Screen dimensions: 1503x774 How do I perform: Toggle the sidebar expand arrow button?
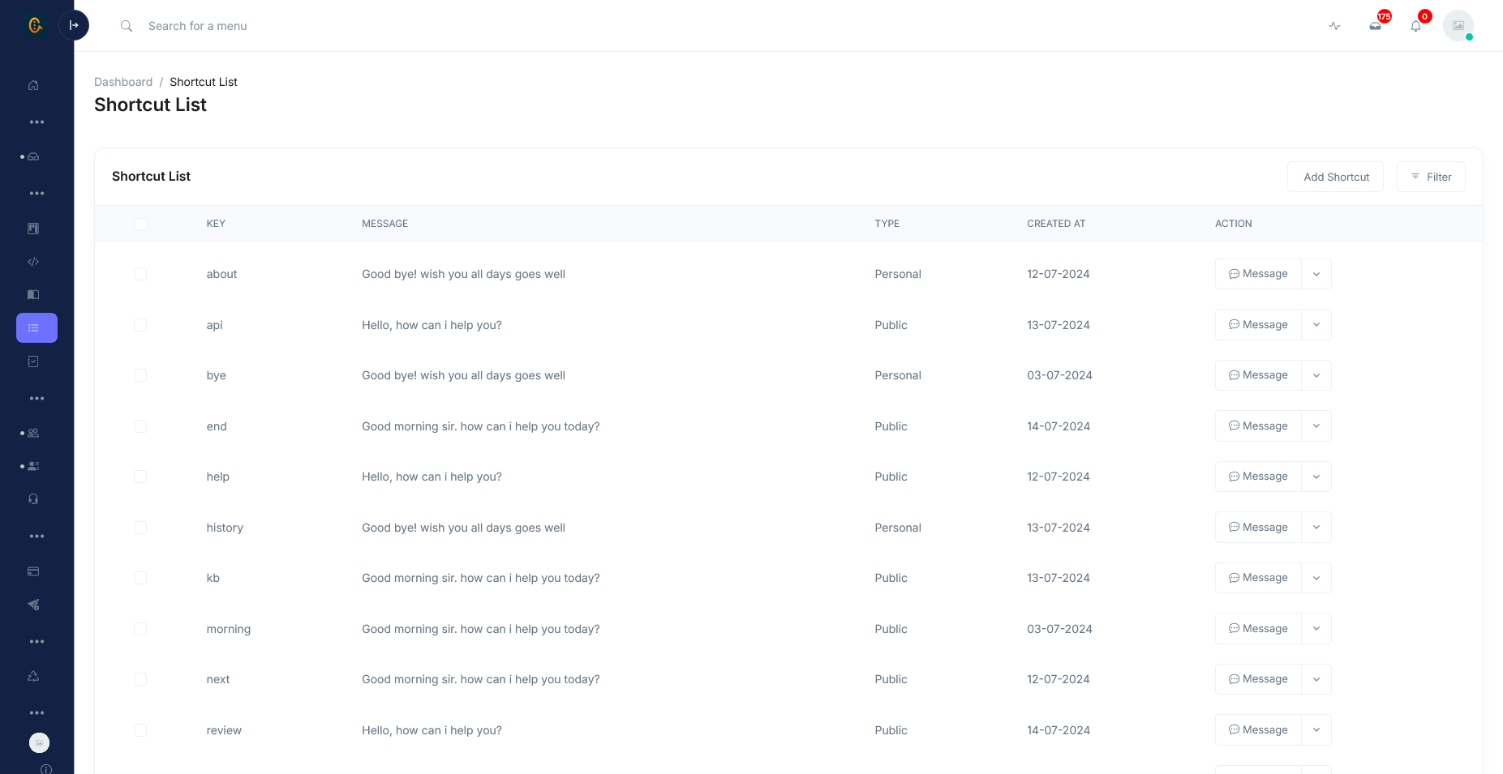pos(74,25)
